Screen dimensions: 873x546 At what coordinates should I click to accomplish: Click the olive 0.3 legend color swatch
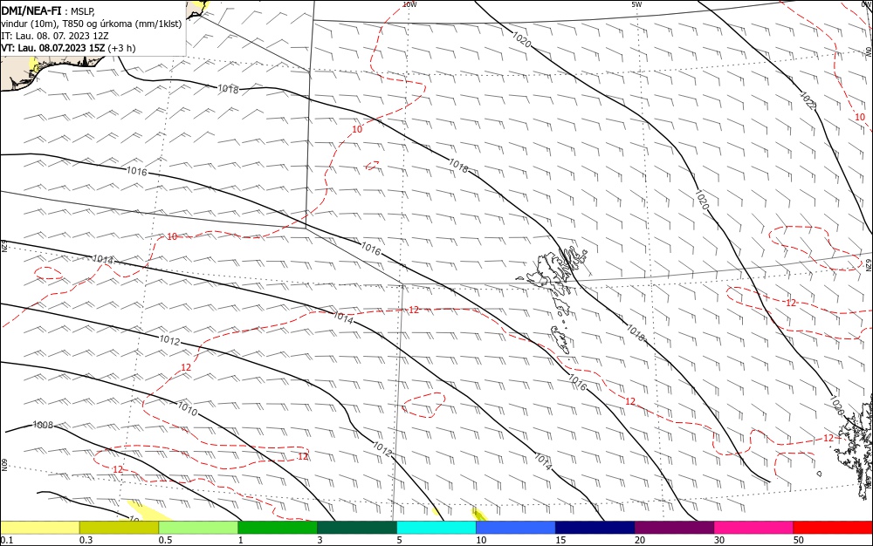119,528
